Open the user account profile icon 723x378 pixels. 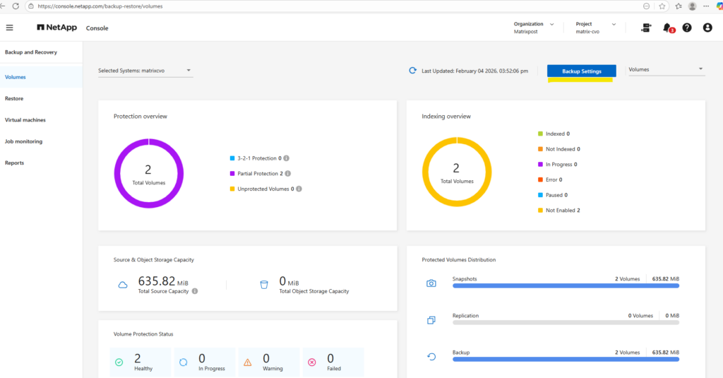click(x=707, y=28)
